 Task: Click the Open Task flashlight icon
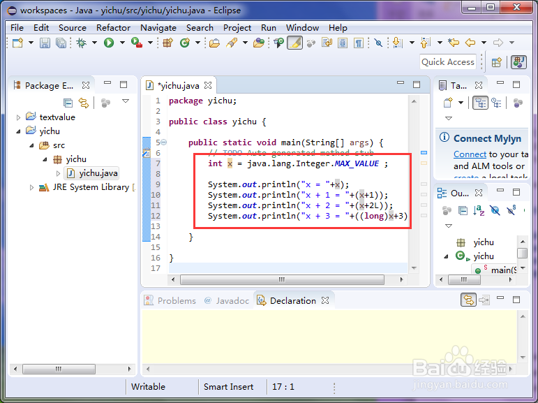(232, 43)
